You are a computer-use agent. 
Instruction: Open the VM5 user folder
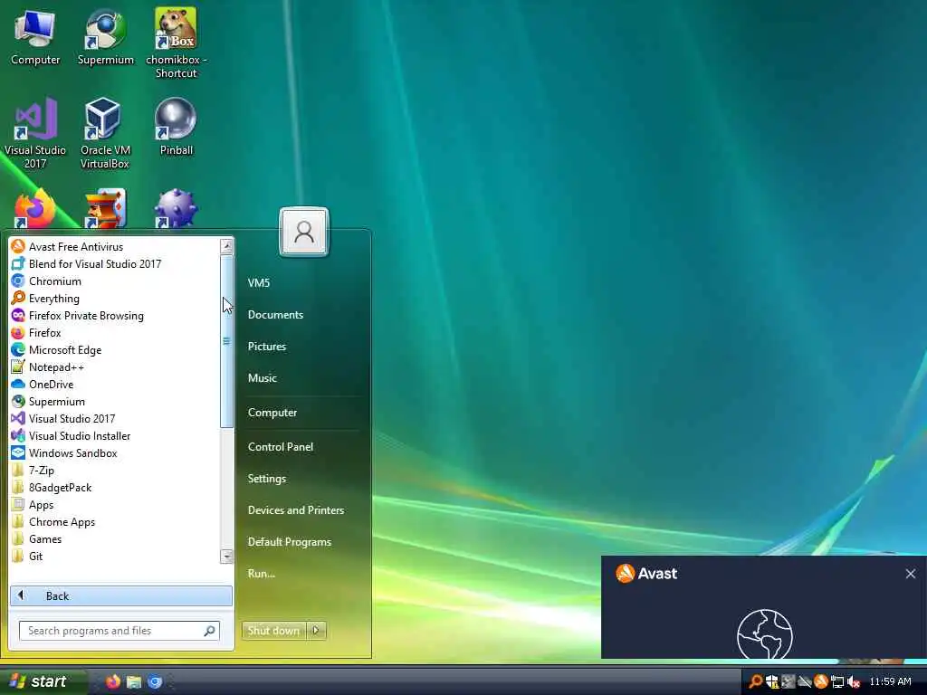[x=258, y=282]
